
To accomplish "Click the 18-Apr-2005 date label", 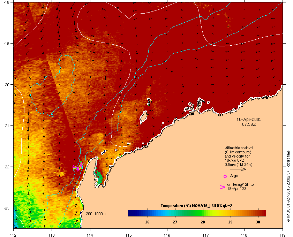I will point(249,119).
